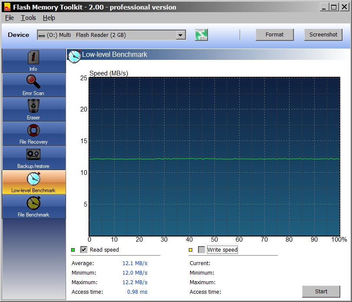
Task: Open the Backup/restore tool
Action: point(33,158)
